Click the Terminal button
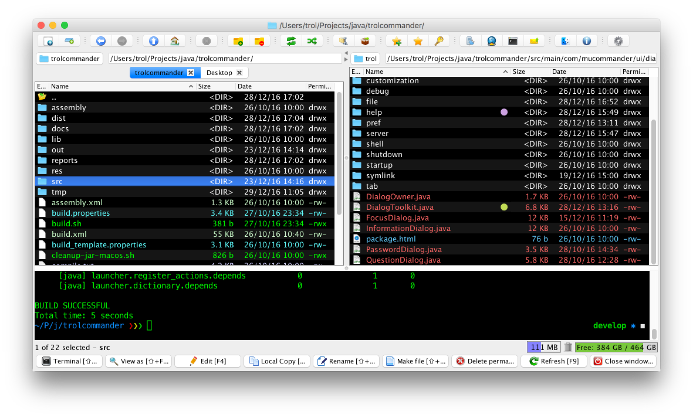Image resolution: width=693 pixels, height=418 pixels. [69, 361]
